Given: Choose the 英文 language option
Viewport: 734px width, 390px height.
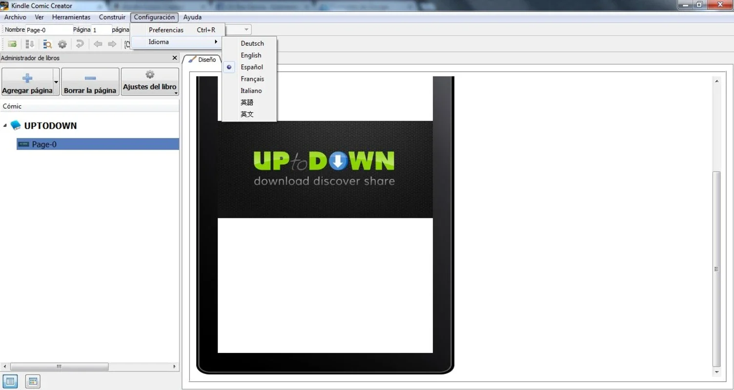Looking at the screenshot, I should coord(247,114).
